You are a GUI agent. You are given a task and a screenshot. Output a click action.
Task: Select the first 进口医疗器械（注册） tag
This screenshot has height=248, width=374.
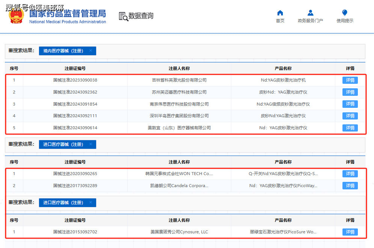point(68,144)
